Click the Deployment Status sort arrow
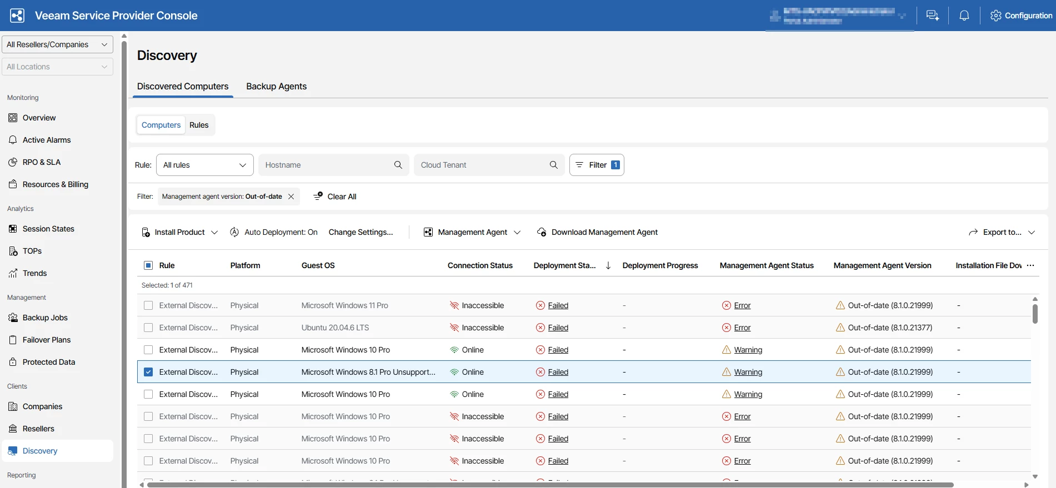Screen dimensions: 1056x488 point(608,265)
